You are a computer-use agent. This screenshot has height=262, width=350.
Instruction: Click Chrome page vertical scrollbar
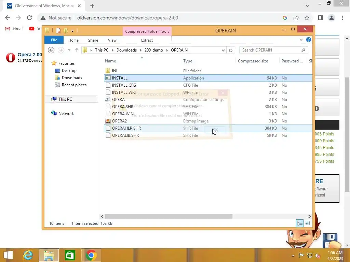pos(347,134)
